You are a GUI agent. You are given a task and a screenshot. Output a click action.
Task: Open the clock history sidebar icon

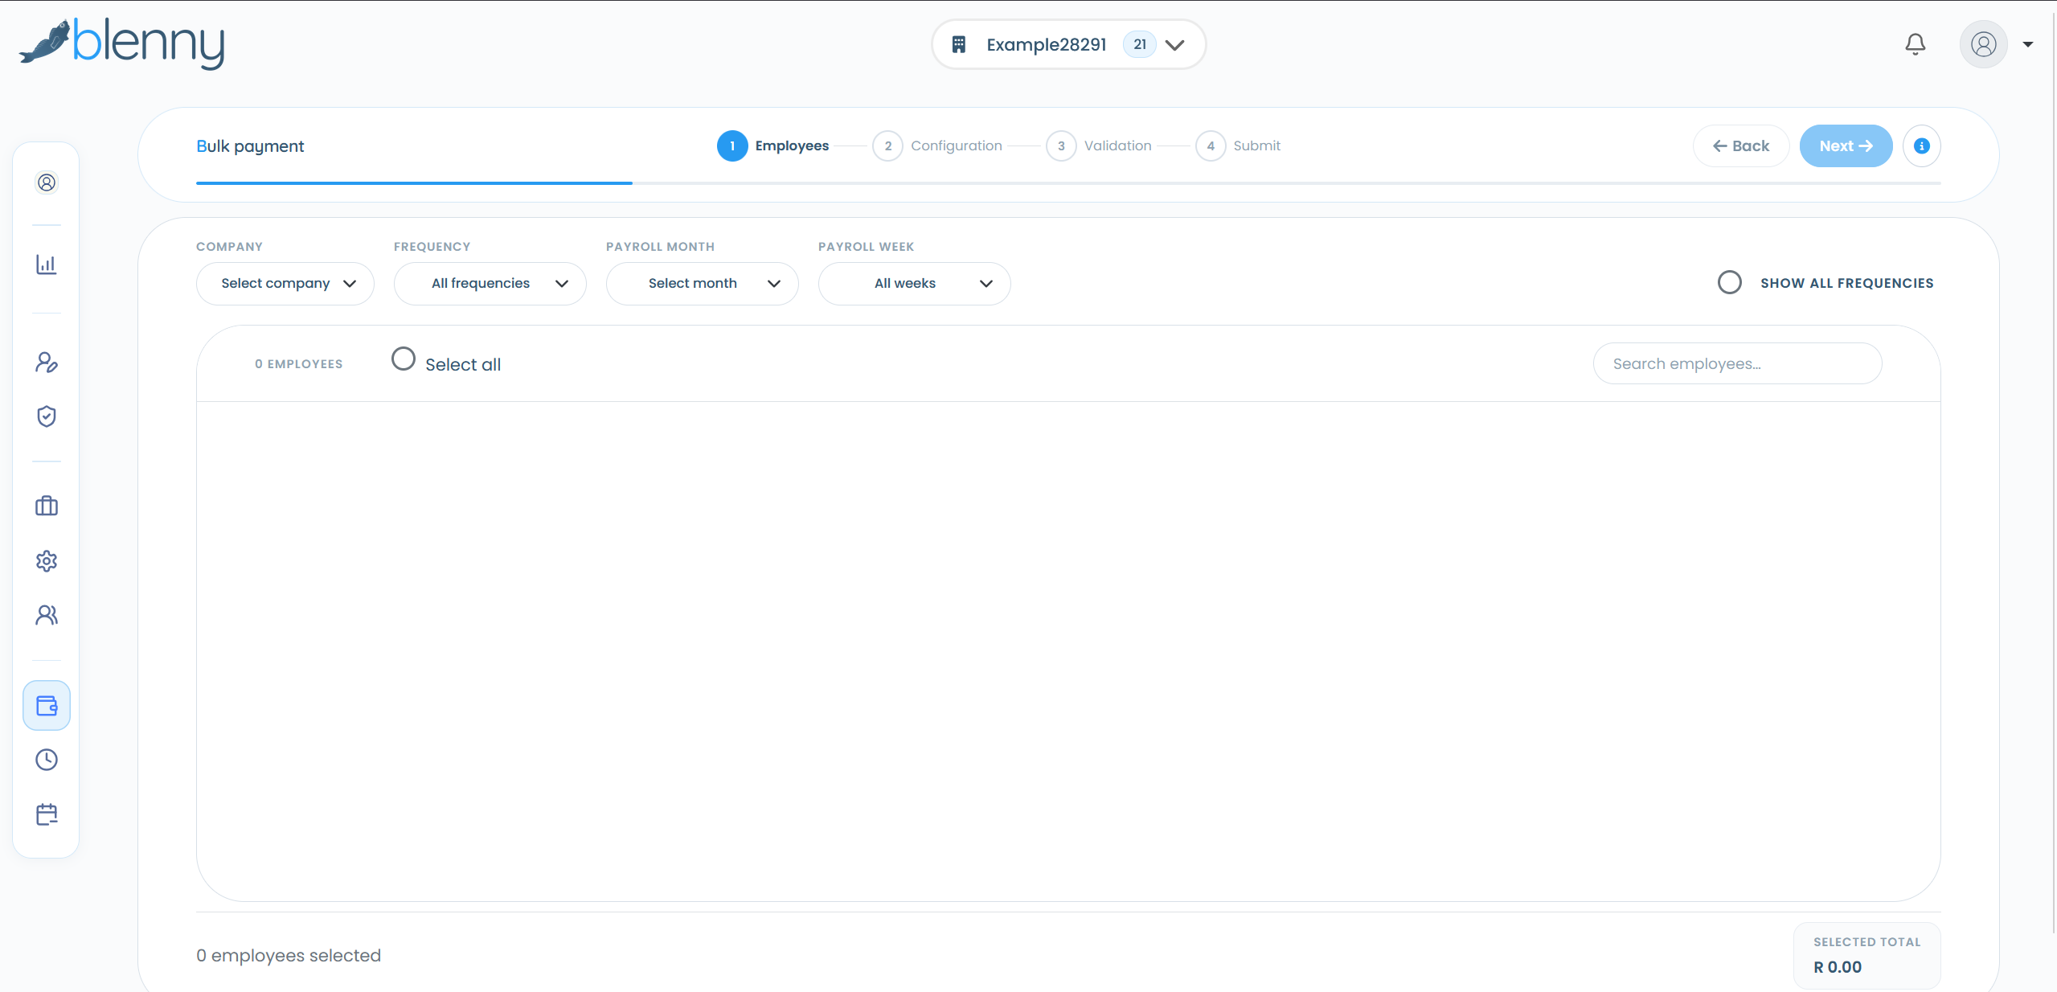click(47, 760)
